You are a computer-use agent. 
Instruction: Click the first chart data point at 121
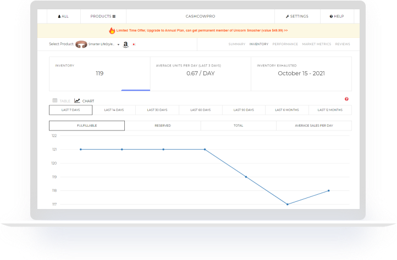81,149
